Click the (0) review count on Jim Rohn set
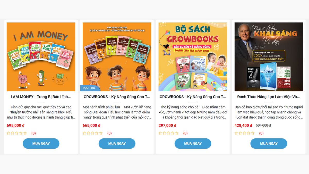 pyautogui.click(x=261, y=133)
